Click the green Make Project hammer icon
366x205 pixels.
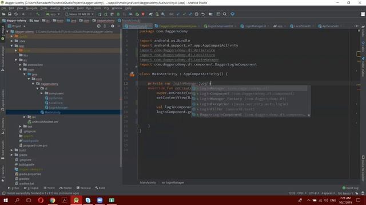[38, 14]
